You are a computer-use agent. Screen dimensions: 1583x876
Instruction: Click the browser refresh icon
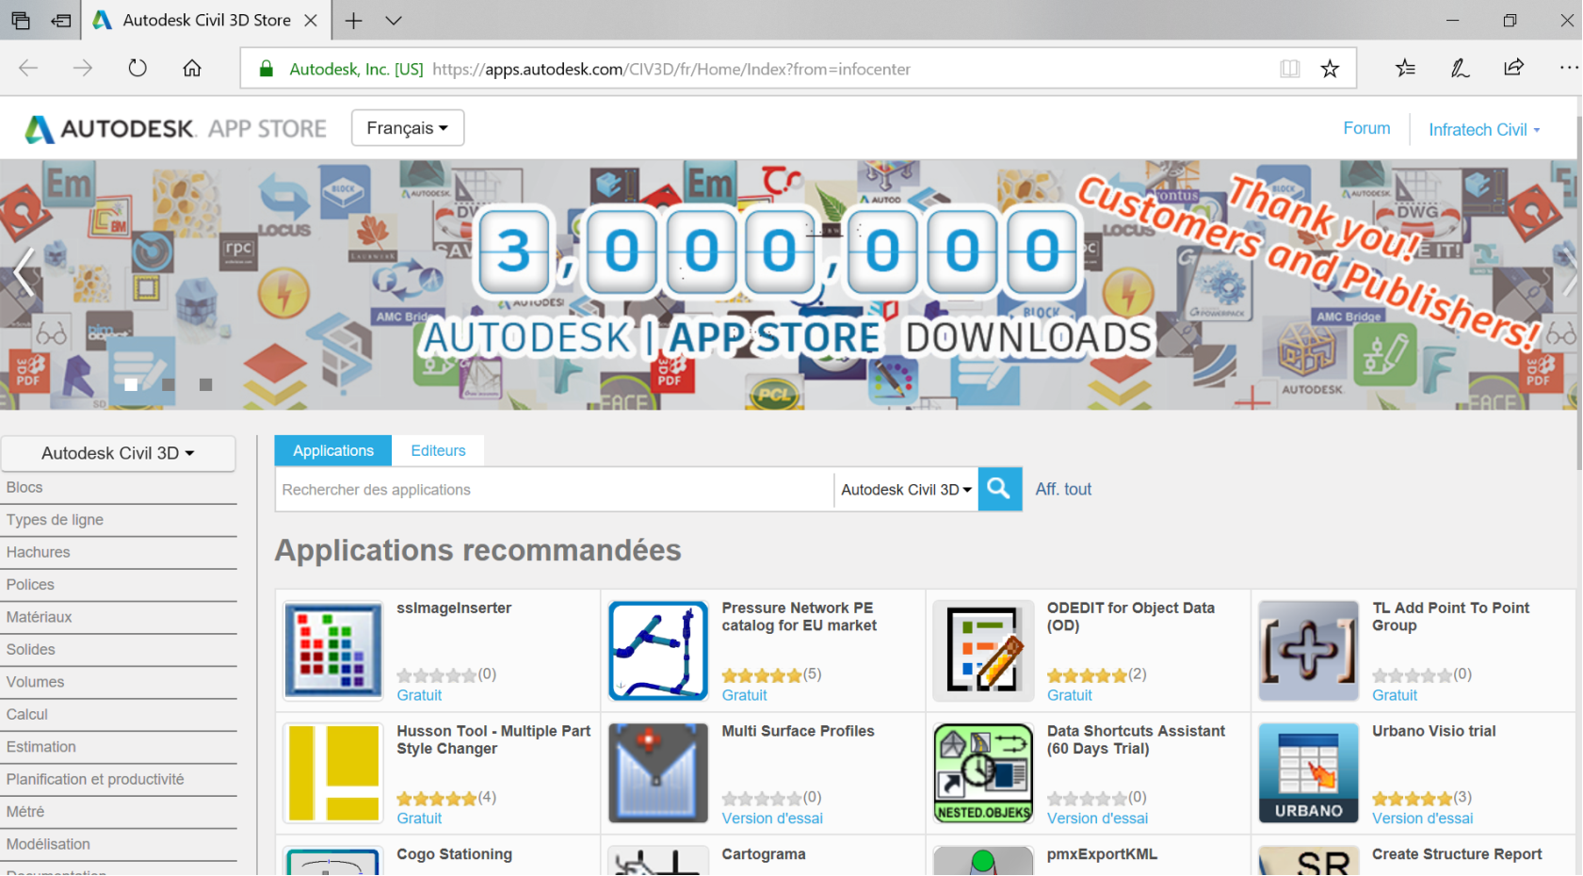coord(137,68)
